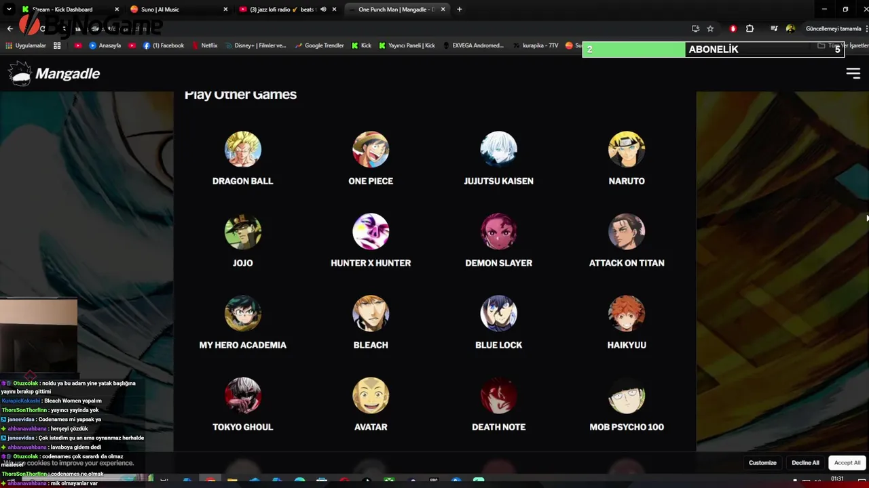Select the One Punch Man Mangadle tab
The height and width of the screenshot is (488, 869).
tap(396, 9)
